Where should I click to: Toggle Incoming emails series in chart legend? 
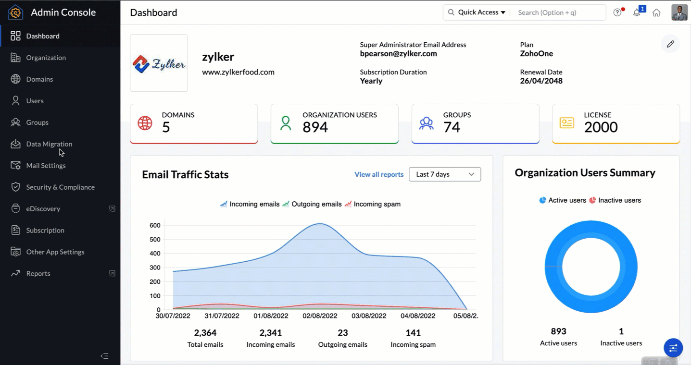(250, 204)
